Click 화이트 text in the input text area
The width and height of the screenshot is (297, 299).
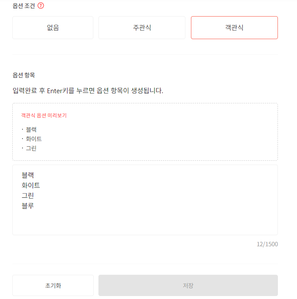pyautogui.click(x=31, y=185)
